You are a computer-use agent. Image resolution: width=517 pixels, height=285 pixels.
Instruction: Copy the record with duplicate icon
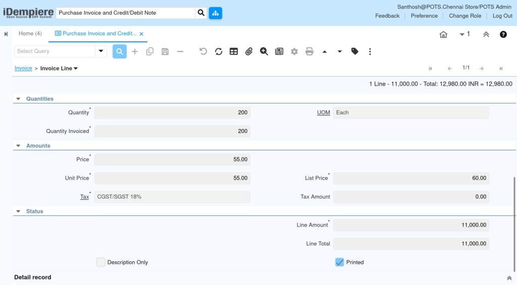pyautogui.click(x=149, y=51)
